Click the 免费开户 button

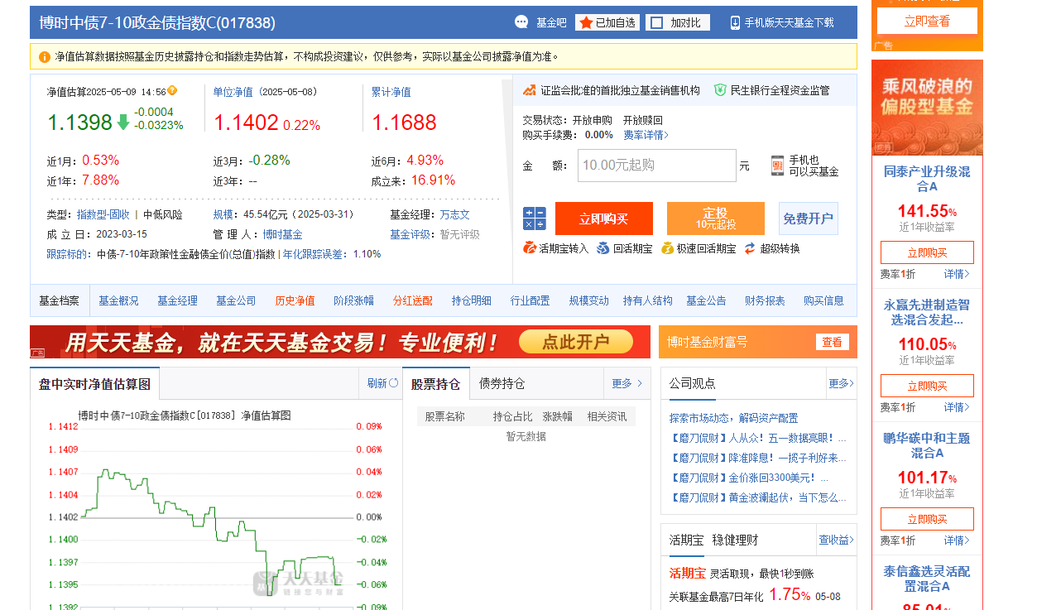809,219
